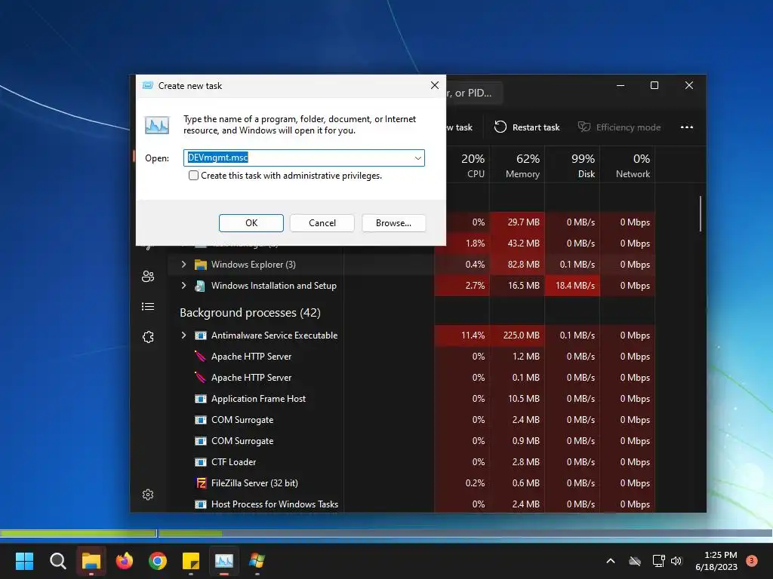The image size is (773, 579).
Task: Open File Explorer from the taskbar
Action: (x=91, y=561)
